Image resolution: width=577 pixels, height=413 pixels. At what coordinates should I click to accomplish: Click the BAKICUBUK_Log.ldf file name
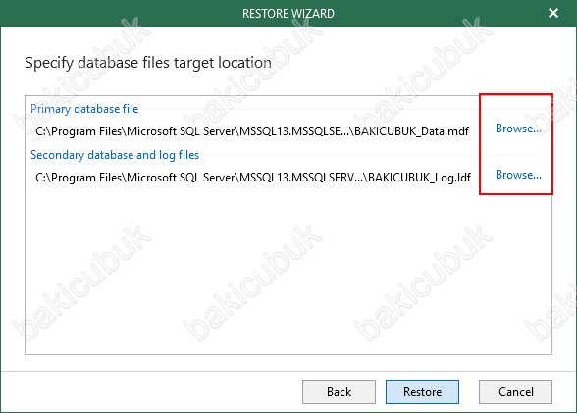pos(419,178)
